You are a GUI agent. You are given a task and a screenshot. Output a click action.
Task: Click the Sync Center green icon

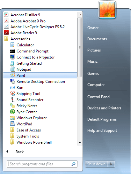point(12,112)
